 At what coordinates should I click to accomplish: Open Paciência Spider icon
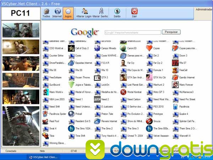[x=45, y=114]
